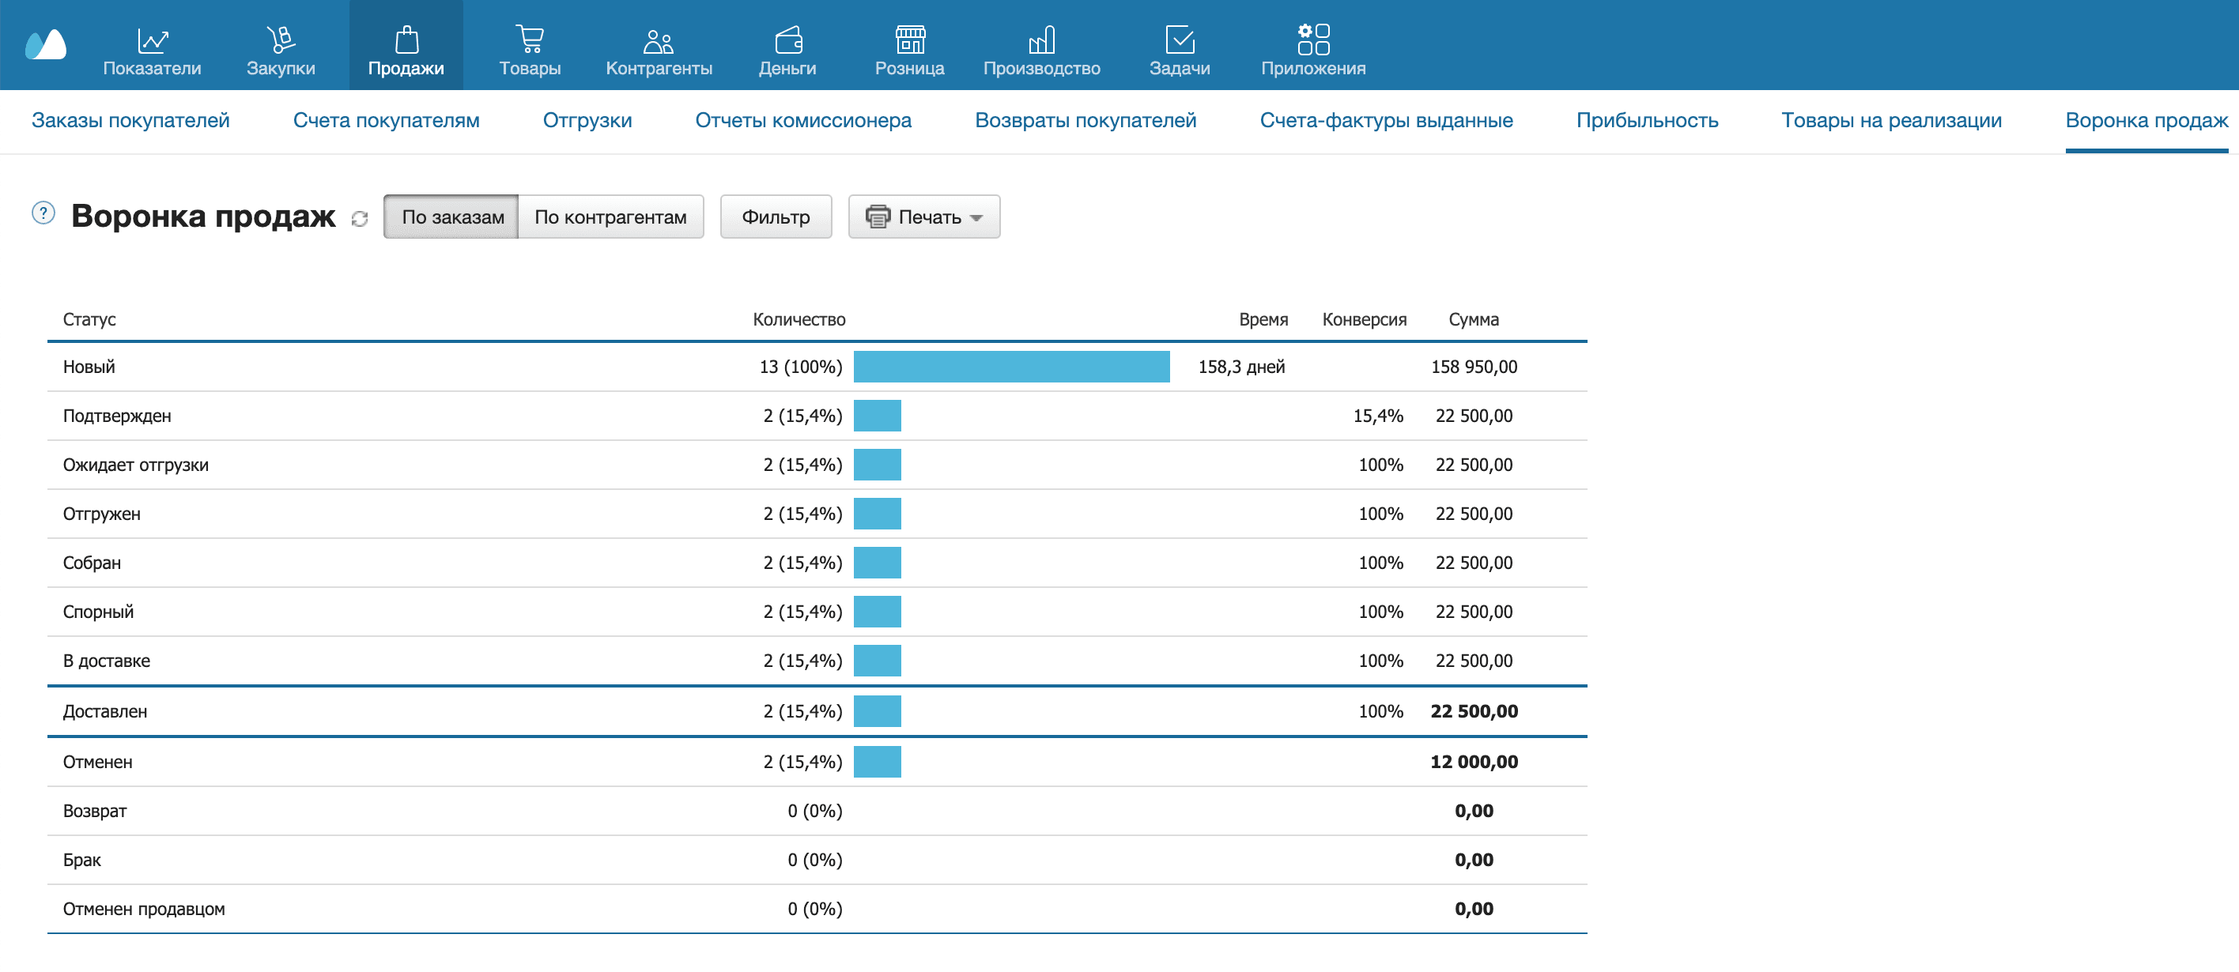This screenshot has width=2239, height=972.
Task: Open the Показатели dashboard icon
Action: [152, 40]
